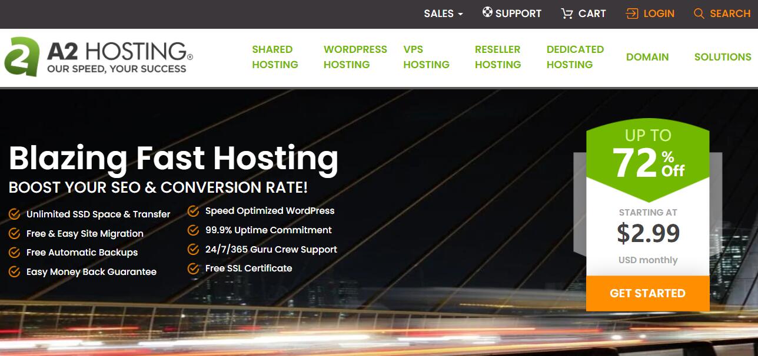Screen dimensions: 758x356
Task: Click the Unlimited SSD Space & Transfer text
Action: [x=98, y=214]
